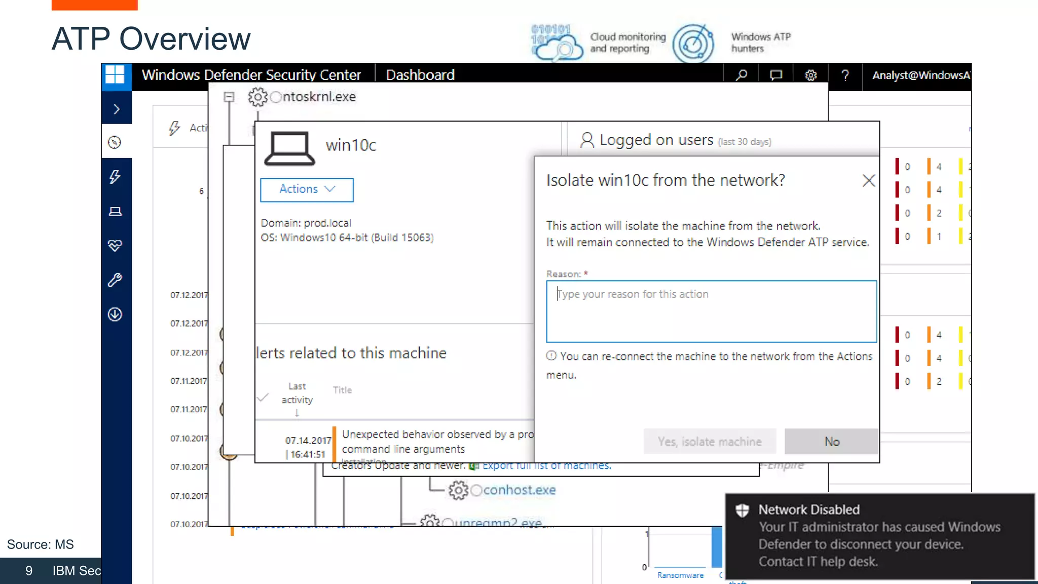Open the service health heart sidebar icon

point(115,246)
